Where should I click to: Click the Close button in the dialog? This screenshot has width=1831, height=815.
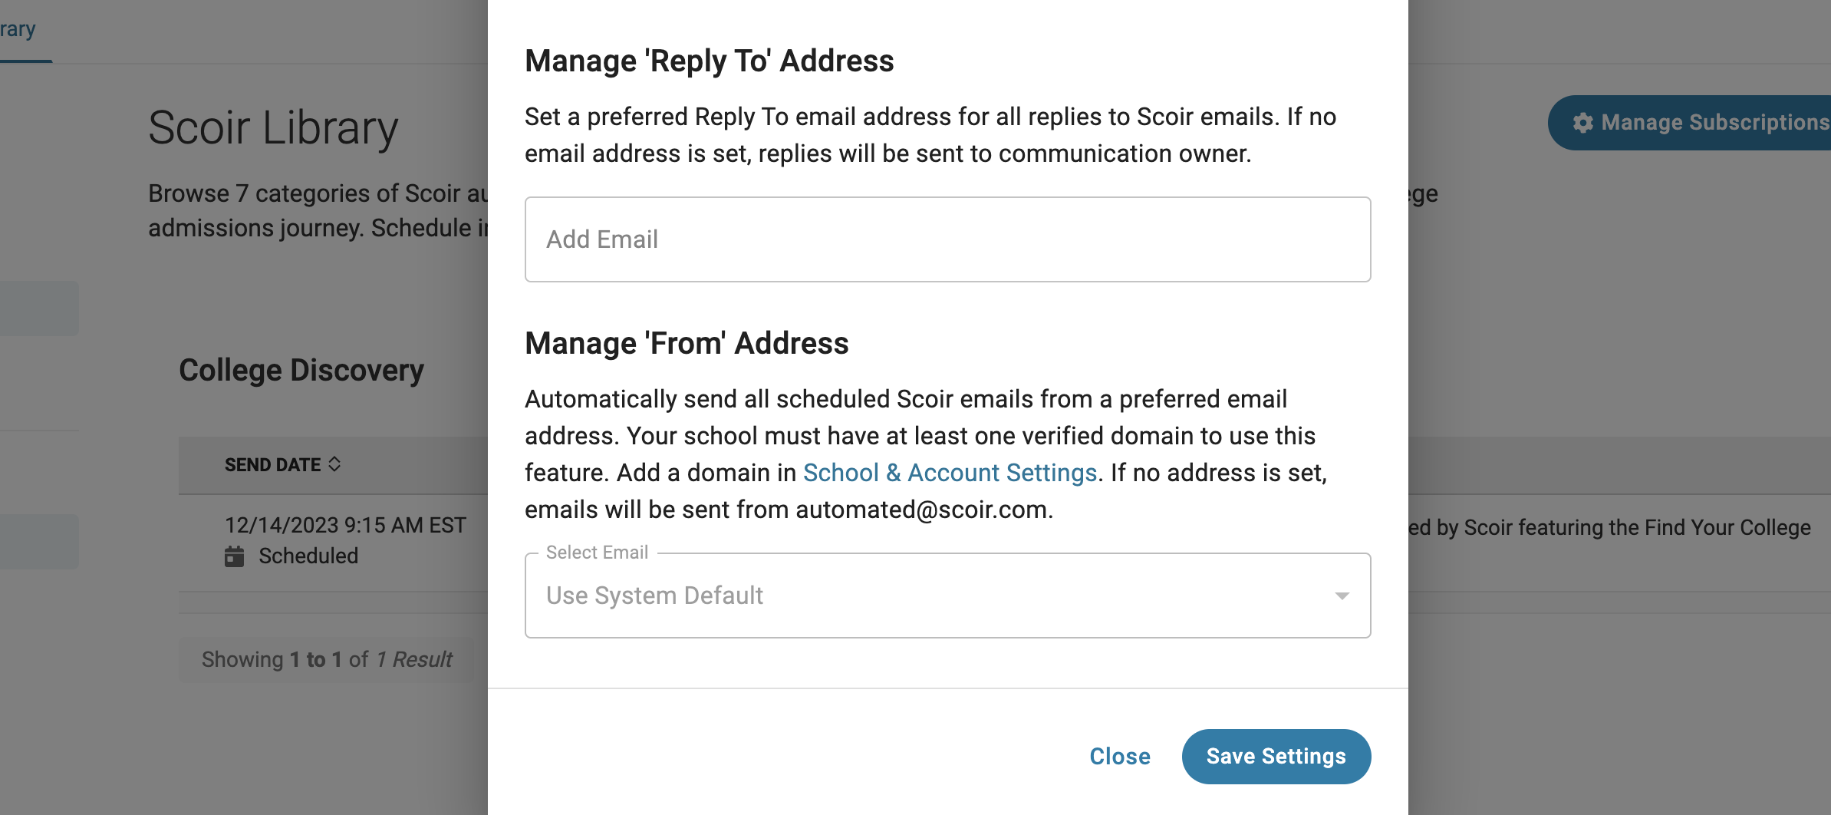(1120, 757)
